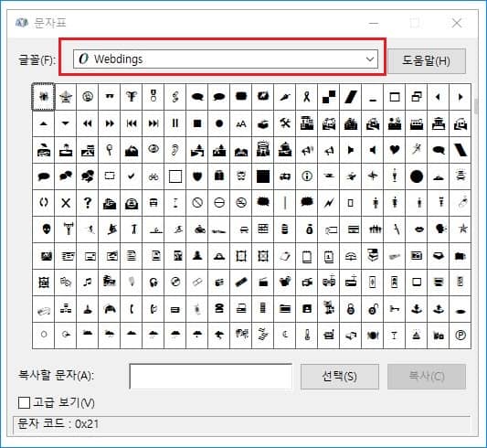
Task: Choose the small-and-large AA glyph
Action: click(x=241, y=123)
